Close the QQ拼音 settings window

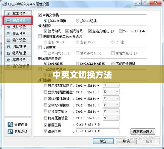click(155, 3)
